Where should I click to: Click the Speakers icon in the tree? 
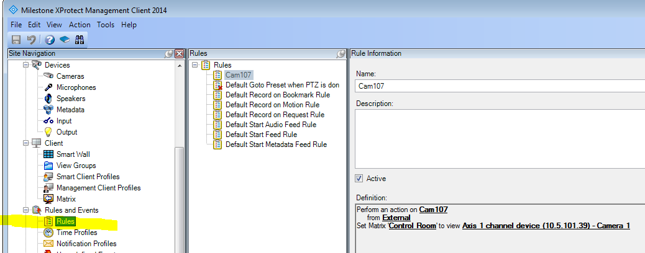tap(48, 99)
